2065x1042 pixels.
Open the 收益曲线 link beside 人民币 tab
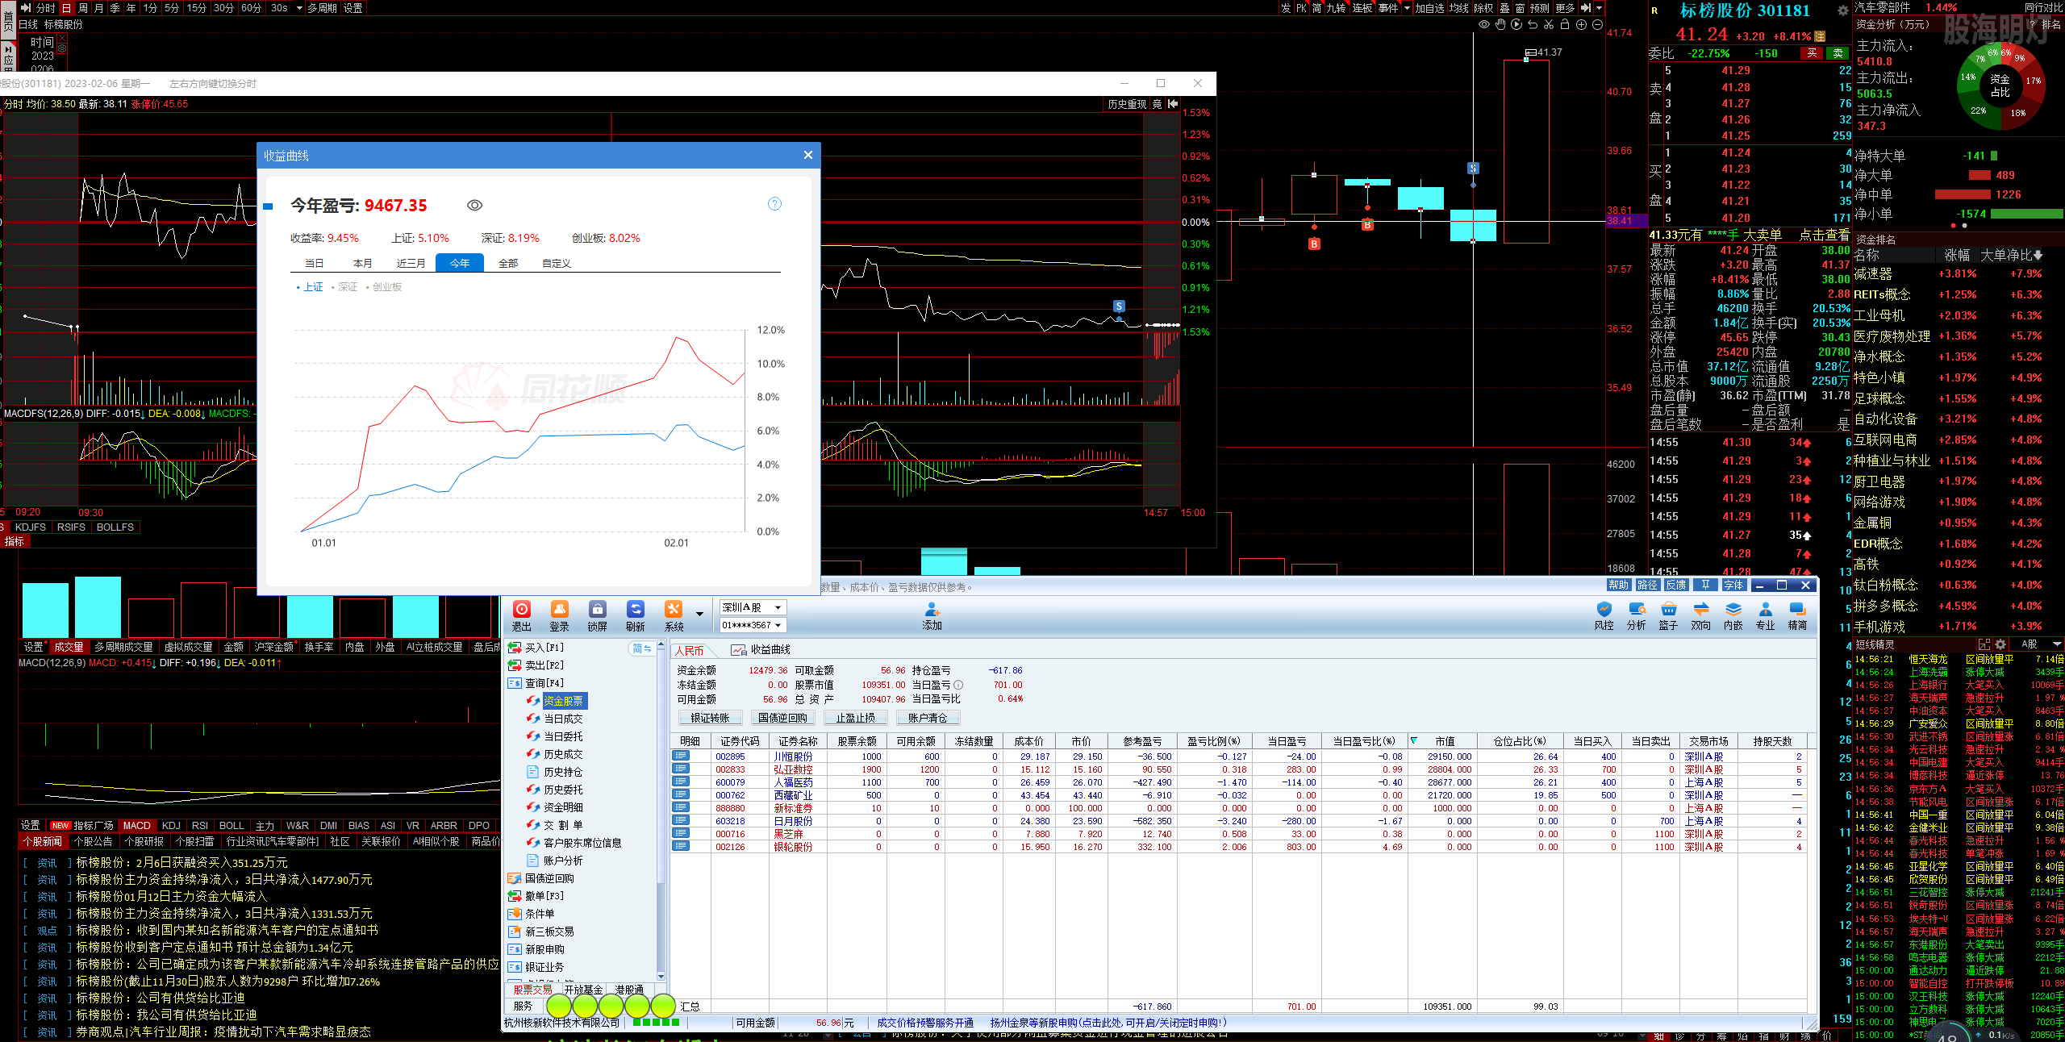[x=761, y=650]
